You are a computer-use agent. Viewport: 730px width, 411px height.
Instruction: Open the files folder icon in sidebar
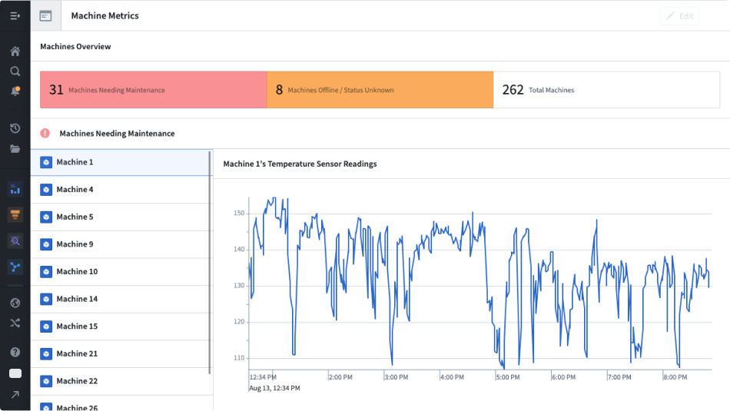tap(15, 149)
